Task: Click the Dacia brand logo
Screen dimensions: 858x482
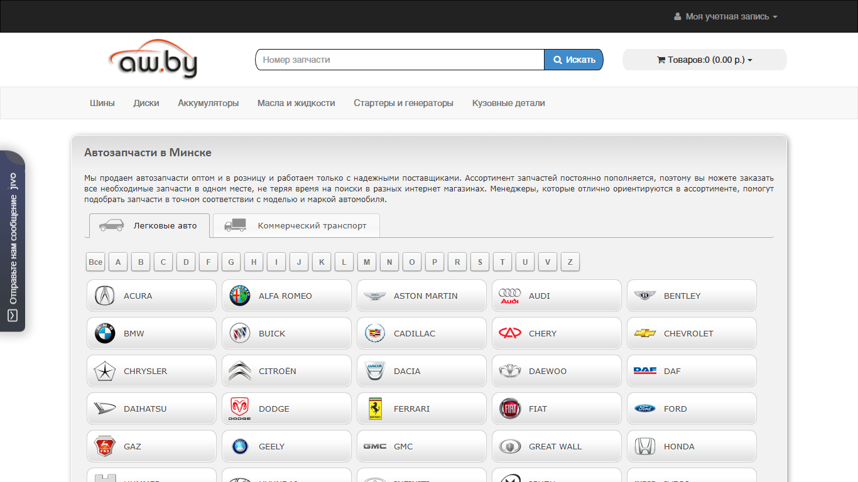Action: tap(375, 371)
